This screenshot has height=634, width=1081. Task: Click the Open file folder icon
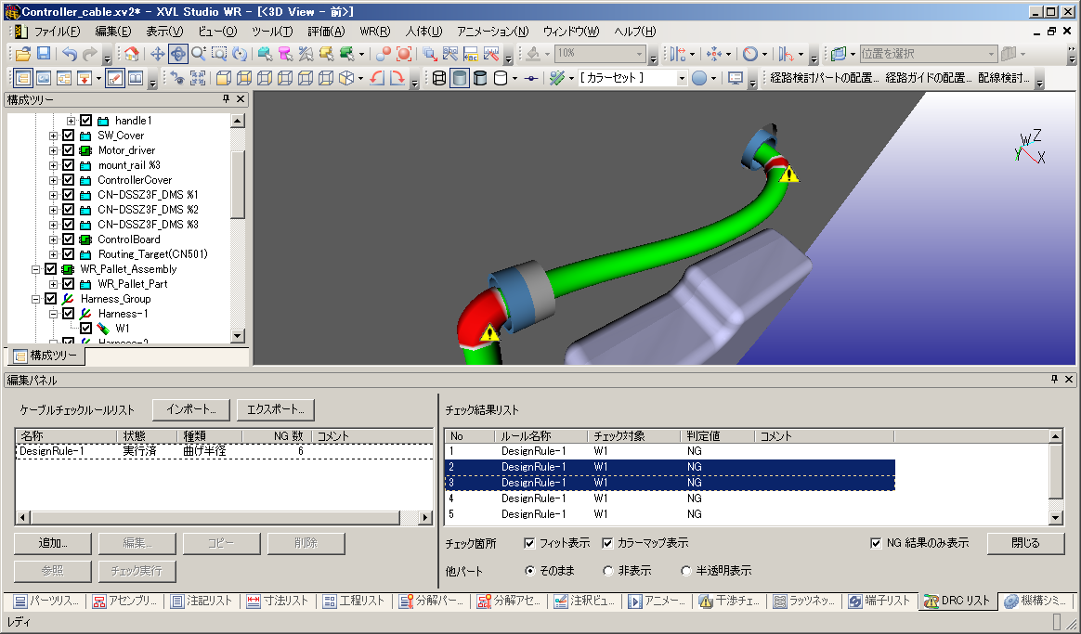tap(22, 54)
